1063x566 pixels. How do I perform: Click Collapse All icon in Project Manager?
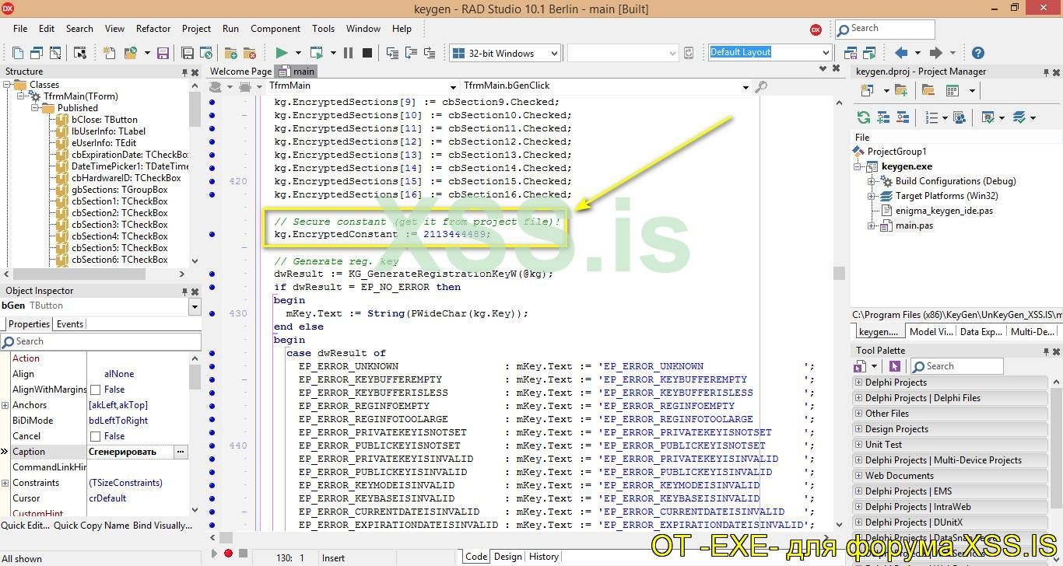[902, 117]
